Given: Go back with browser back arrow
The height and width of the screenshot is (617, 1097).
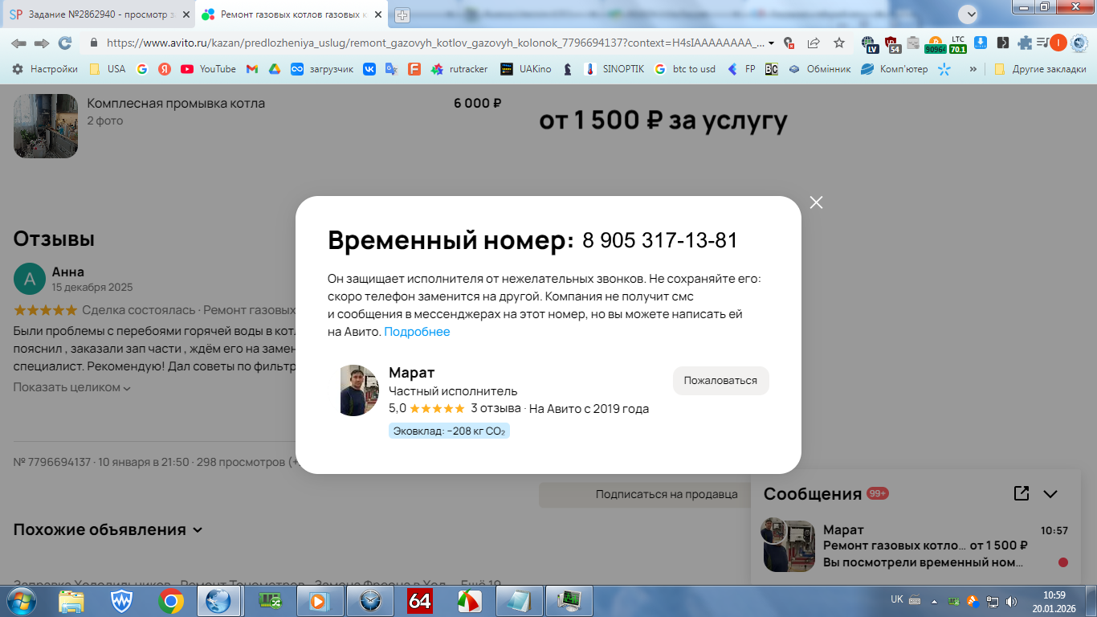Looking at the screenshot, I should (x=18, y=43).
